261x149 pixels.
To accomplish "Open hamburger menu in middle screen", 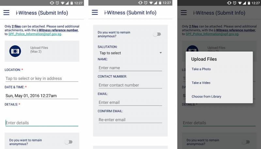I will coord(95,13).
